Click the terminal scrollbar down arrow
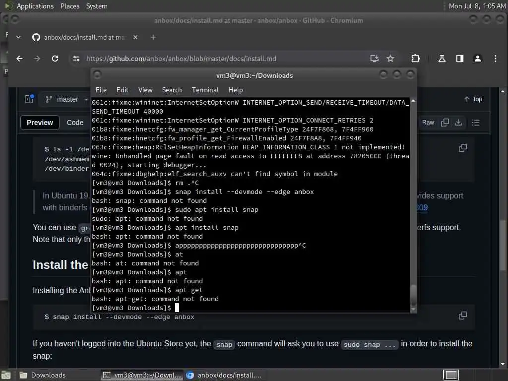The width and height of the screenshot is (508, 381). pos(413,310)
